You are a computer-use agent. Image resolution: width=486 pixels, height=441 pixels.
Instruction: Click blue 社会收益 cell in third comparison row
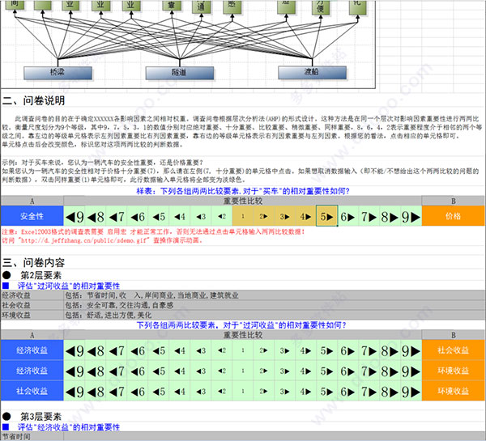(x=32, y=391)
